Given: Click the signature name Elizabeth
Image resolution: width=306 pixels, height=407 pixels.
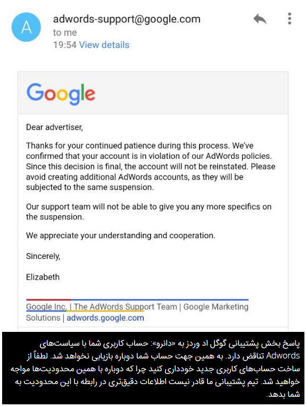Looking at the screenshot, I should 43,277.
